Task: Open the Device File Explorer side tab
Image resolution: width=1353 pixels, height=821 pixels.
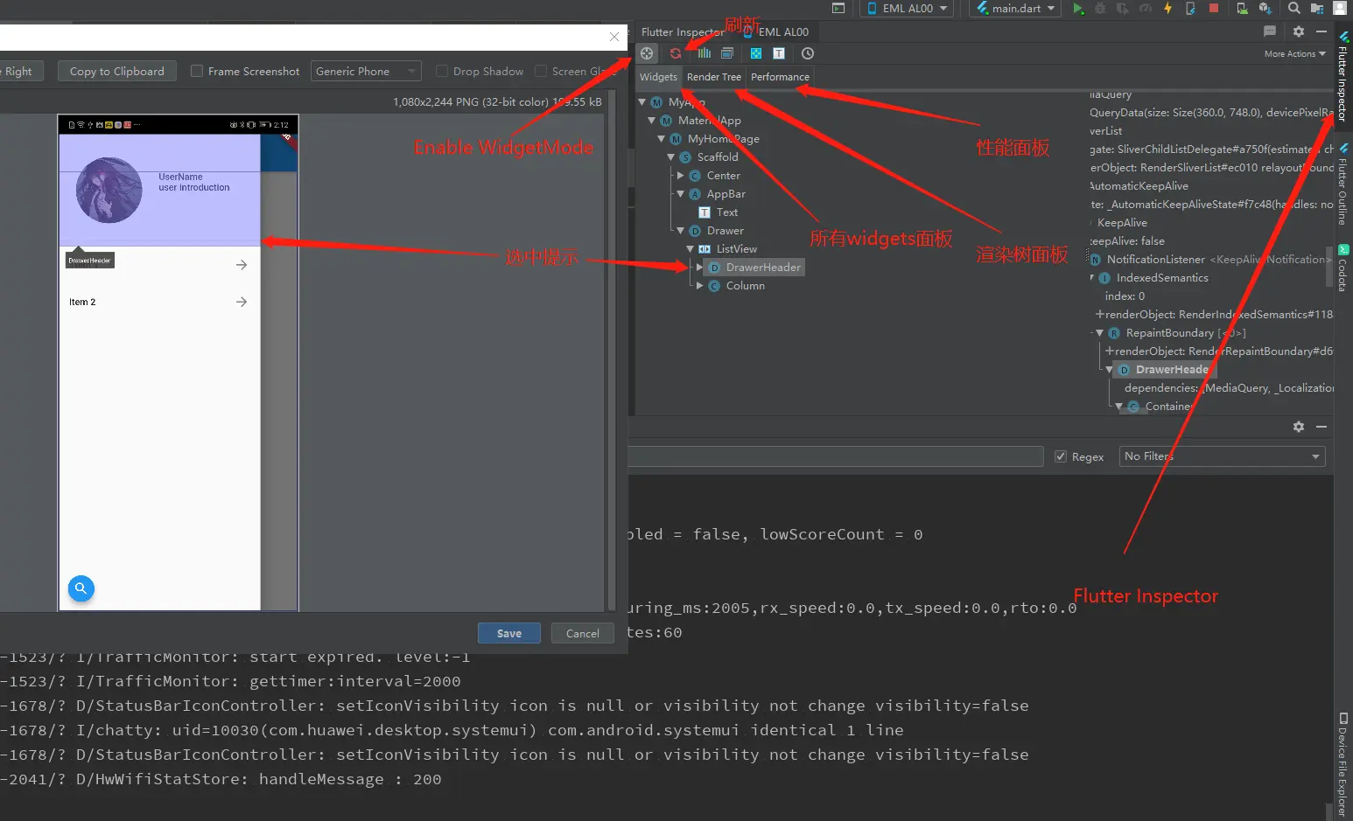Action: tap(1343, 765)
